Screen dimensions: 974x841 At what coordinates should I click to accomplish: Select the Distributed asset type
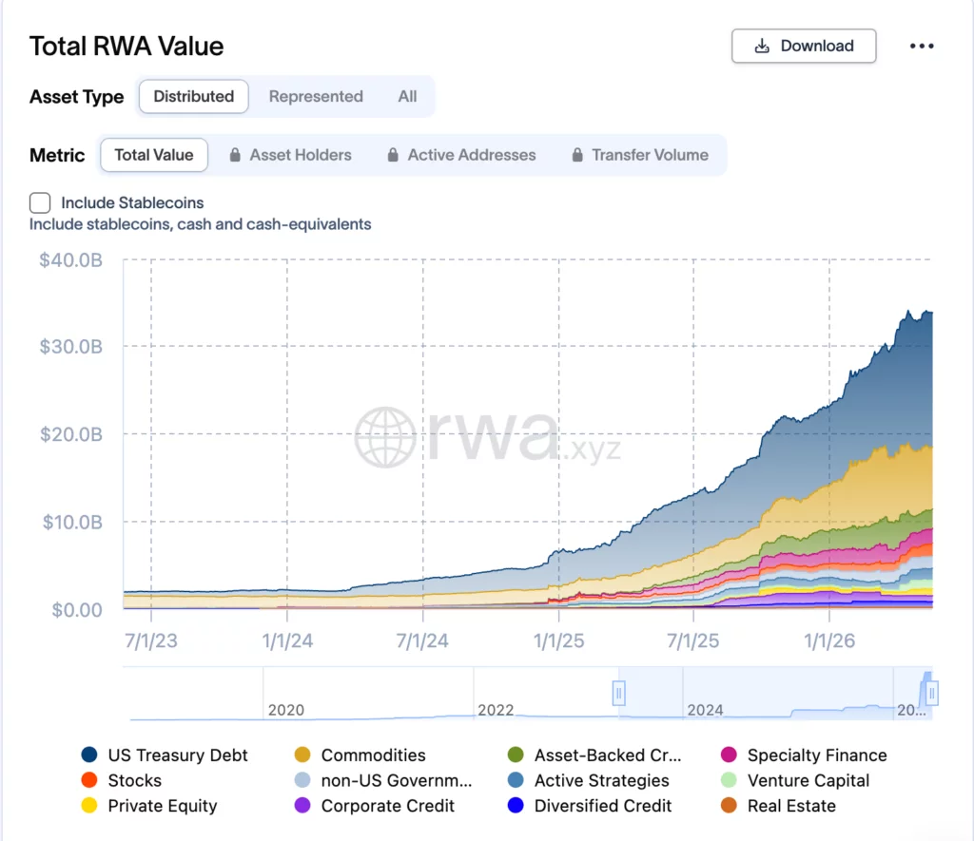pyautogui.click(x=194, y=96)
